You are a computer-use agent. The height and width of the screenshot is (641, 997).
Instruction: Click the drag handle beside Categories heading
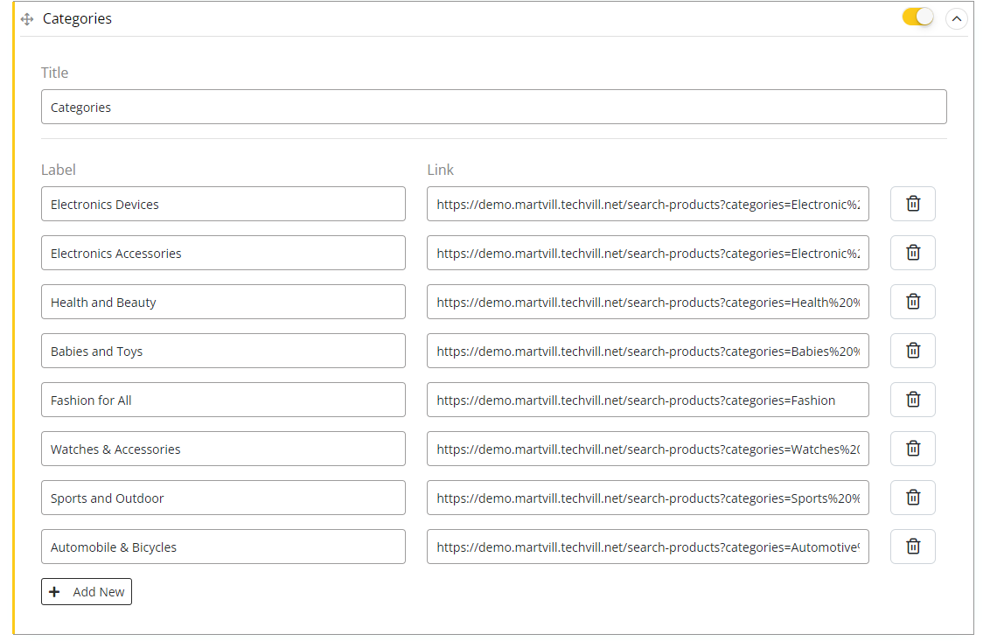(x=27, y=19)
